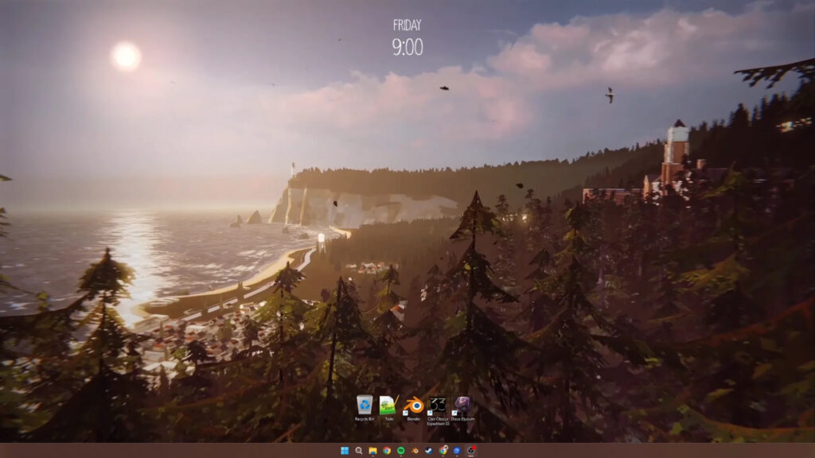Open taskbar Search magnifier

(x=359, y=451)
